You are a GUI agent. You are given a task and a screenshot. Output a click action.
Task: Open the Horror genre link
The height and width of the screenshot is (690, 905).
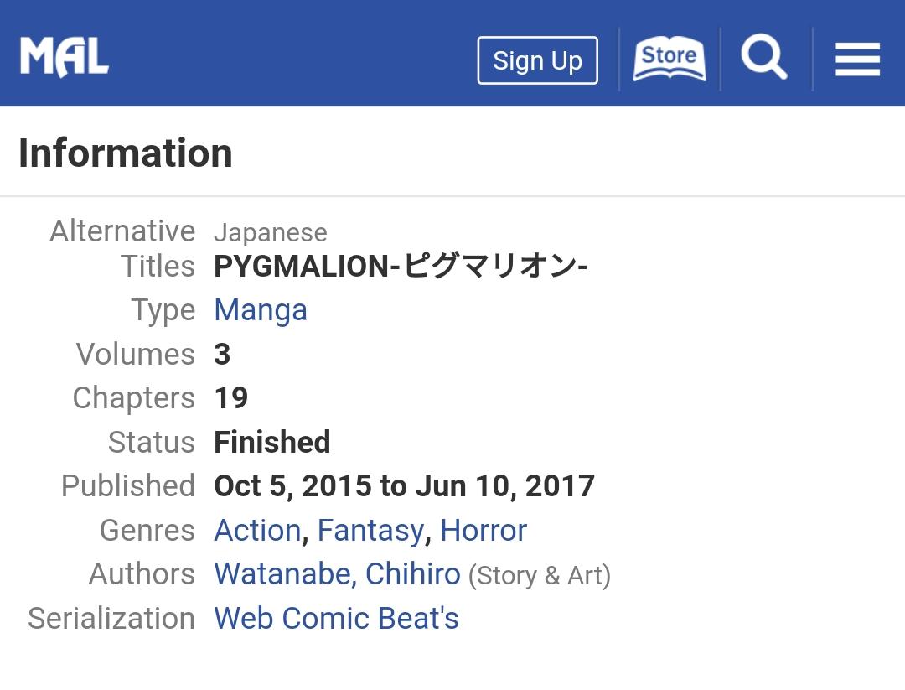coord(484,530)
